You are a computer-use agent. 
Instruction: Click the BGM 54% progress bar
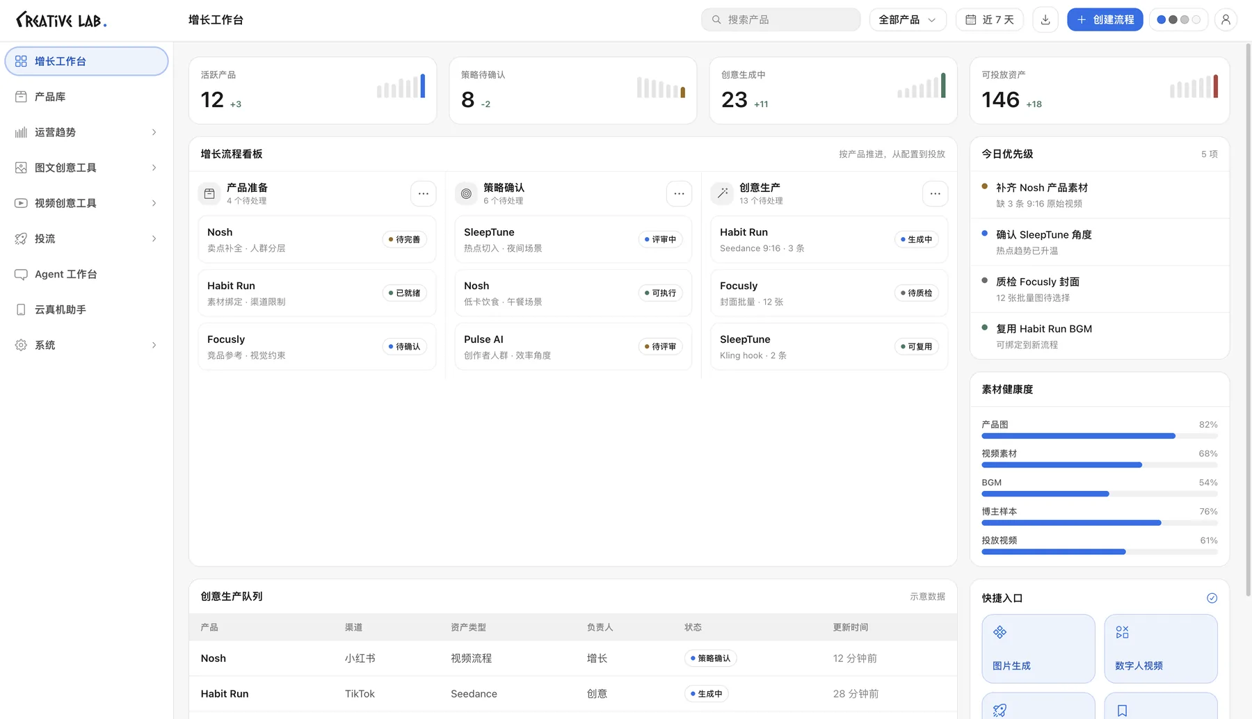pos(1099,494)
